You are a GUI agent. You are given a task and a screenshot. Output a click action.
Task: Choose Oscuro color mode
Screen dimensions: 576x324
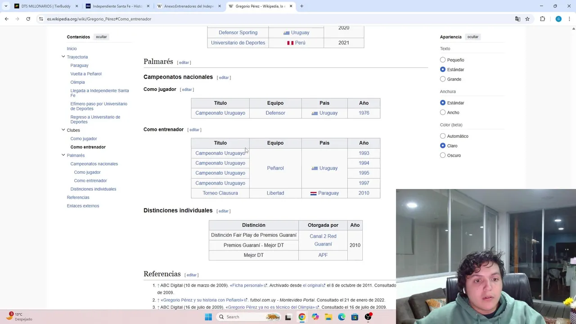tap(443, 155)
